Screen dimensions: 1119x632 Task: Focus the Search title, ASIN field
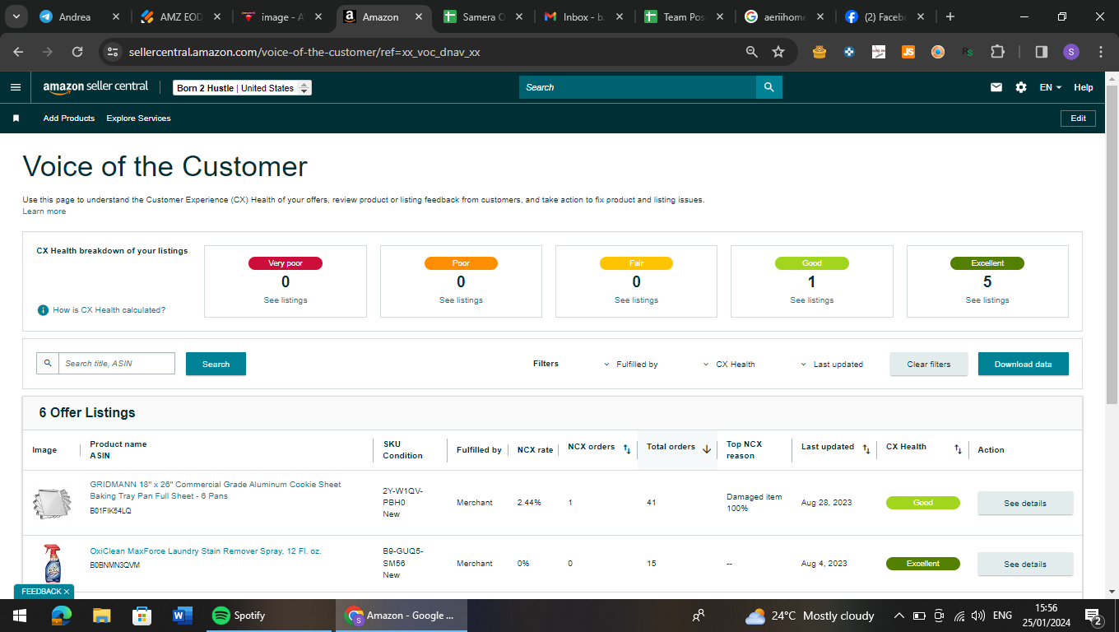tap(117, 363)
